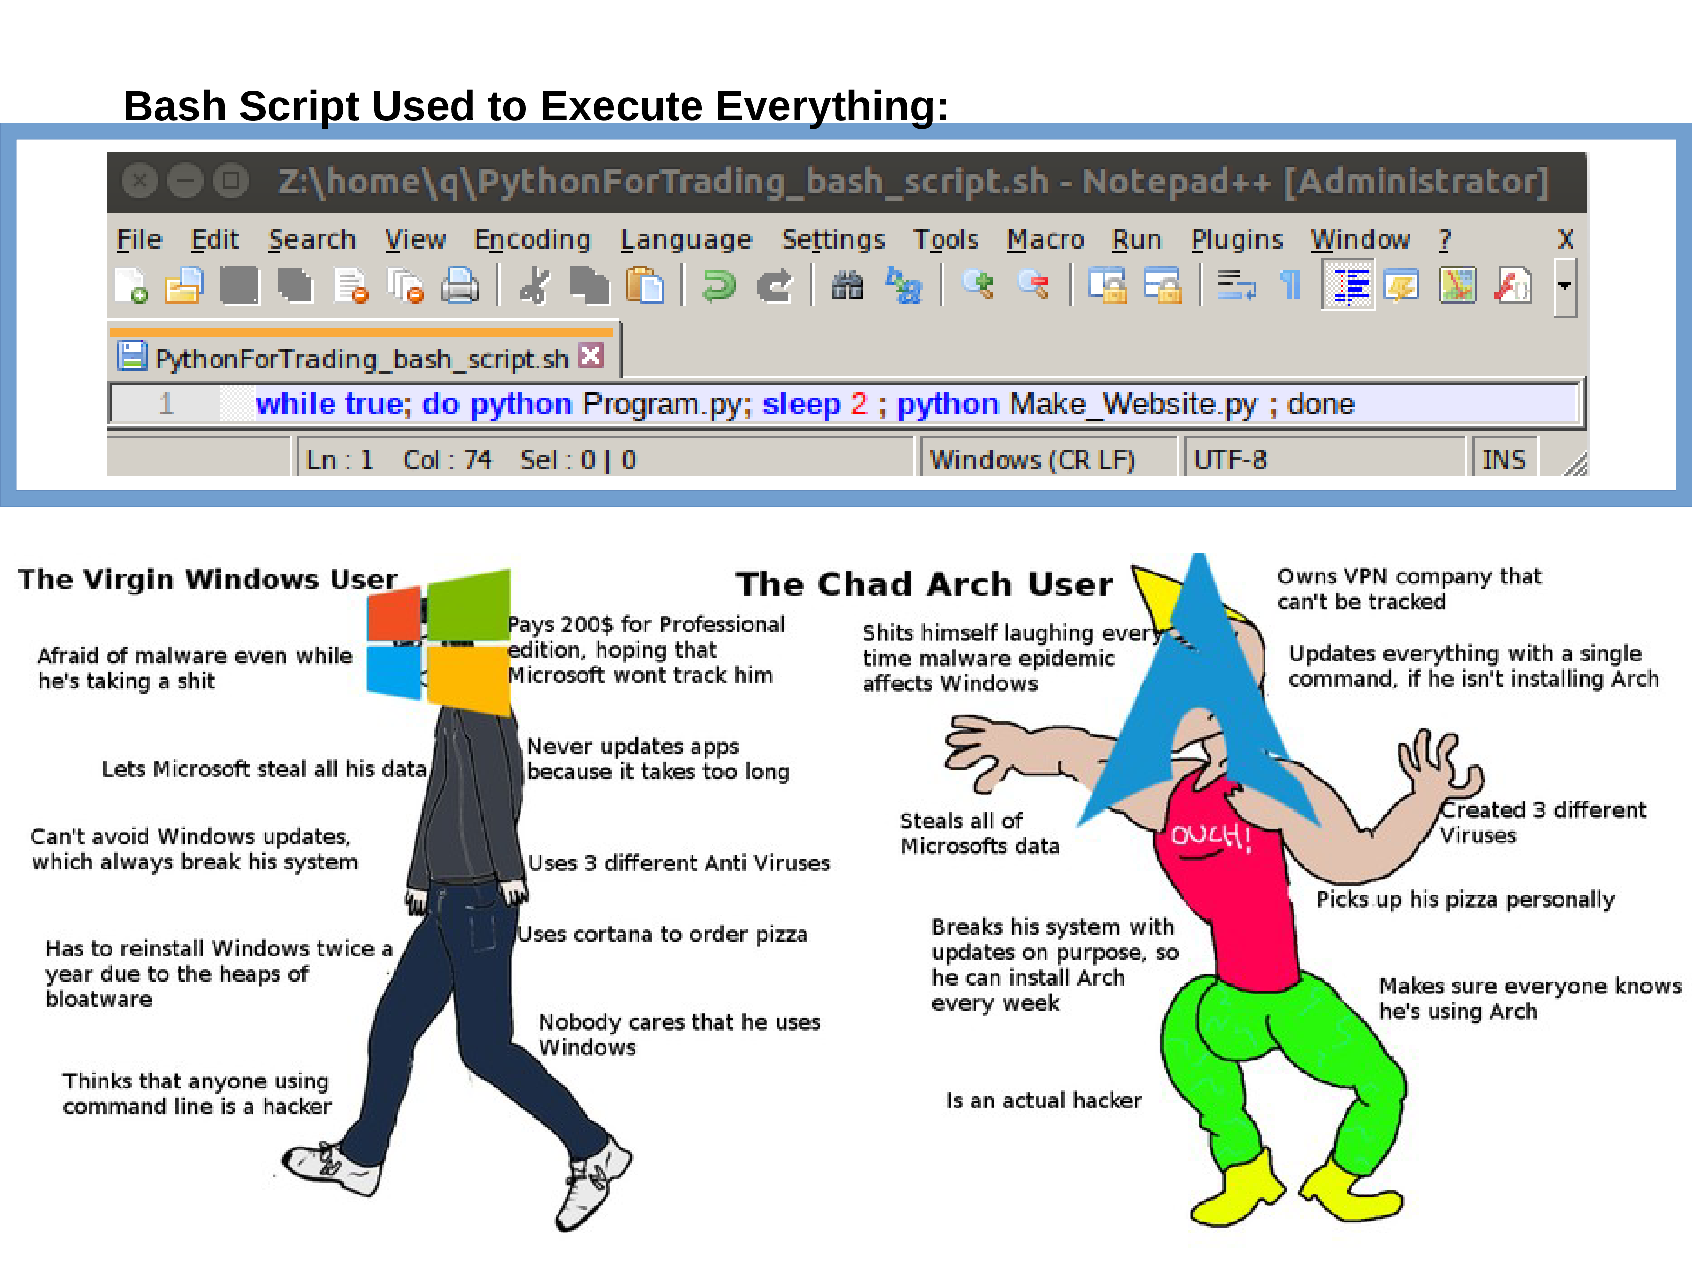Click the Open file folder icon
Image resolution: width=1692 pixels, height=1269 pixels.
(184, 286)
